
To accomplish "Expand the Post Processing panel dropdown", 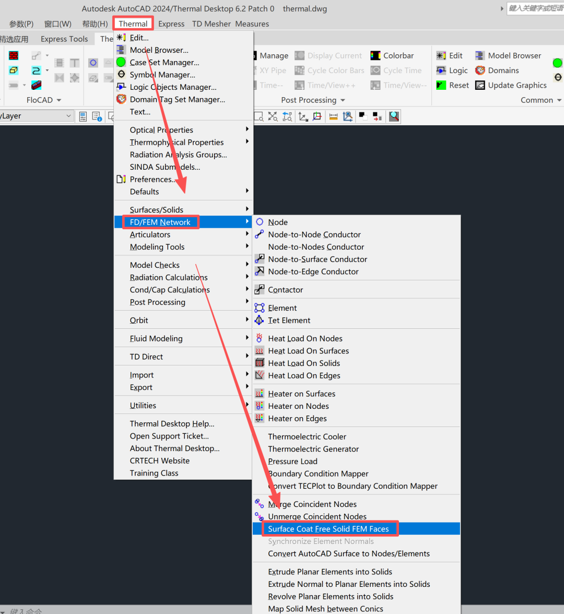I will coord(313,100).
